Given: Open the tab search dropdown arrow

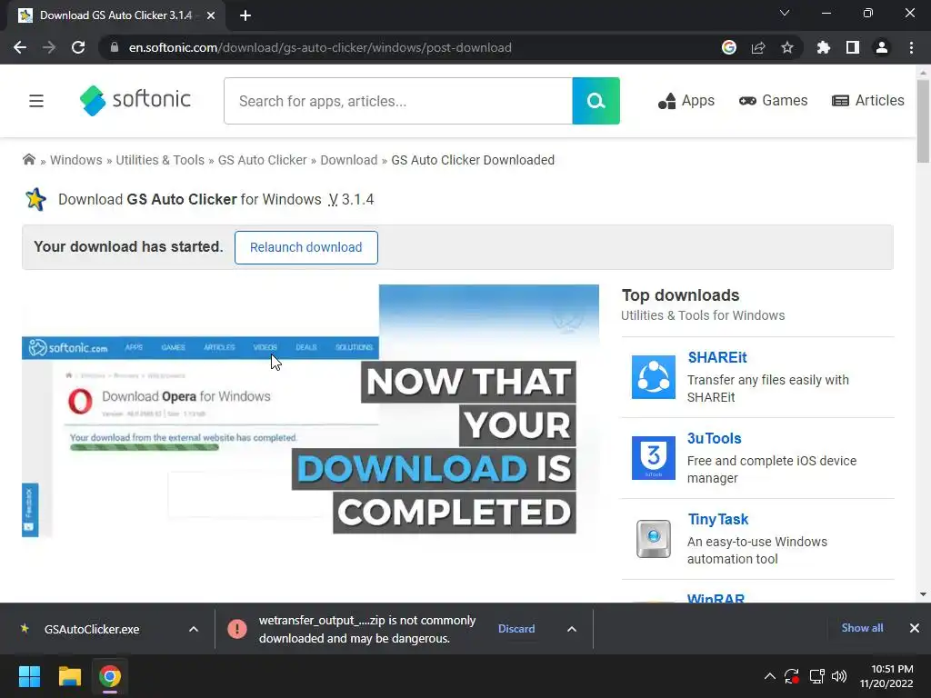Looking at the screenshot, I should click(x=785, y=13).
